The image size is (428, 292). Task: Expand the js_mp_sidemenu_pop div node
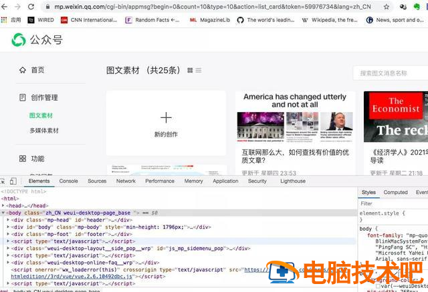click(8, 248)
